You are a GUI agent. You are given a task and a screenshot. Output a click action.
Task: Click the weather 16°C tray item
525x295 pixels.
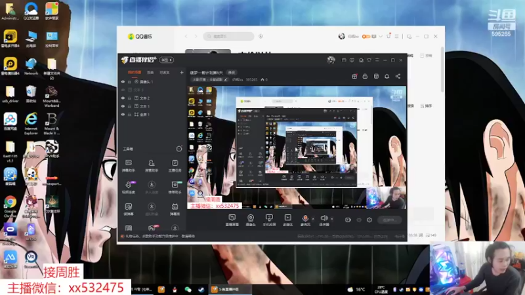pos(356,289)
